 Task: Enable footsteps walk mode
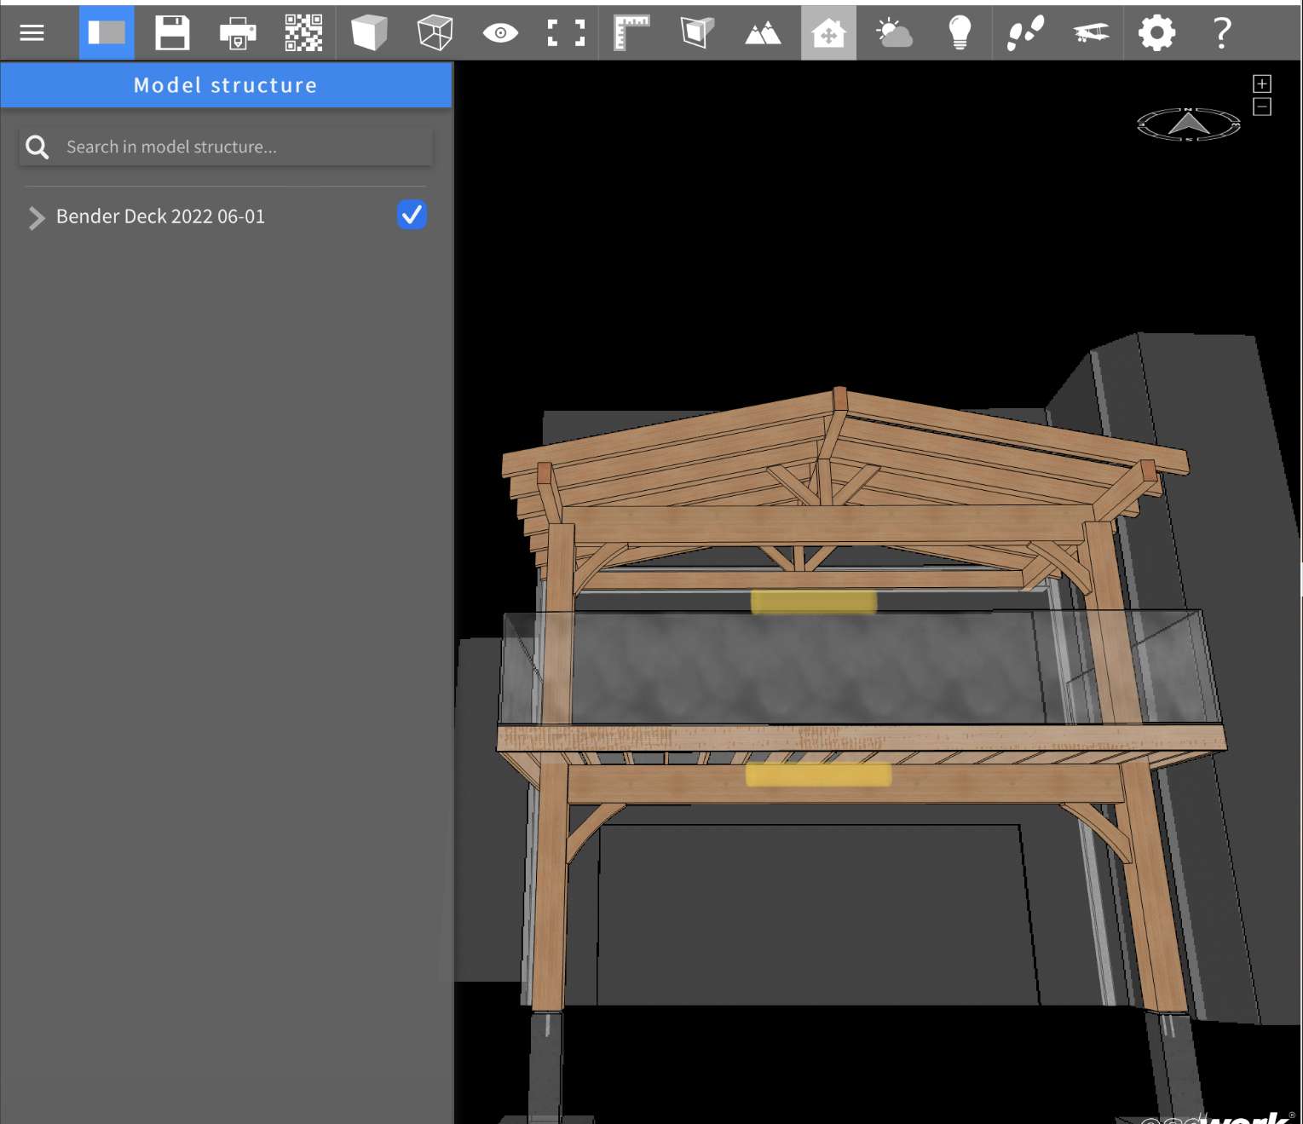(1025, 33)
